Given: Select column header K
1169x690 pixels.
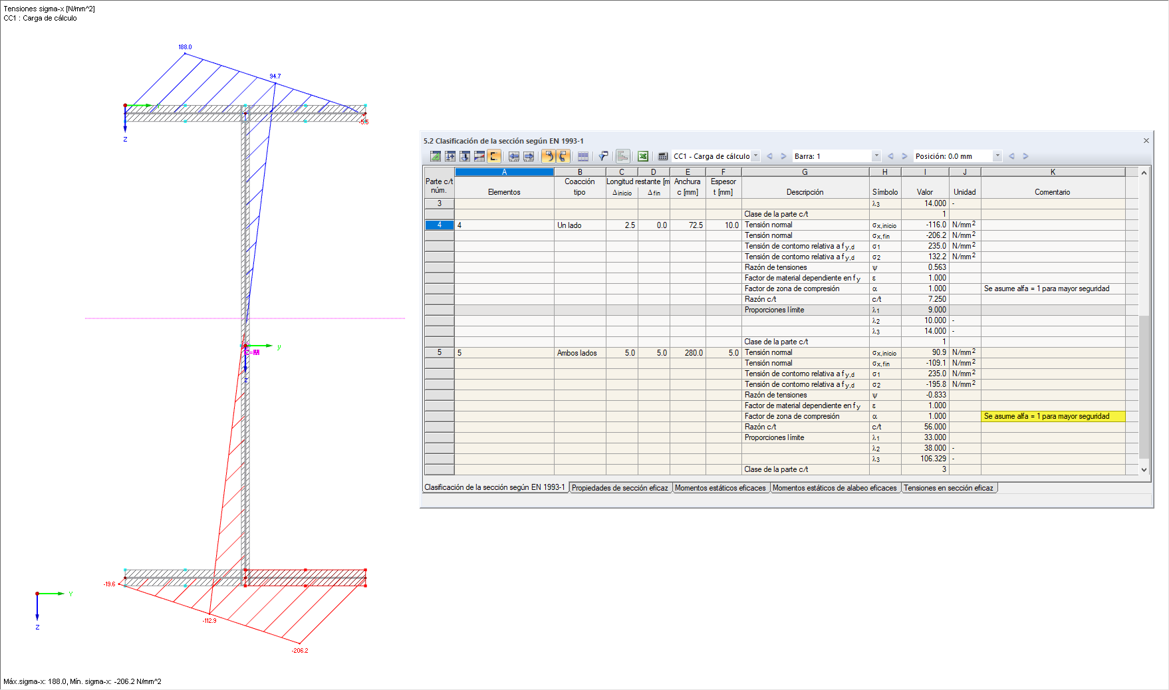Looking at the screenshot, I should coord(1053,172).
